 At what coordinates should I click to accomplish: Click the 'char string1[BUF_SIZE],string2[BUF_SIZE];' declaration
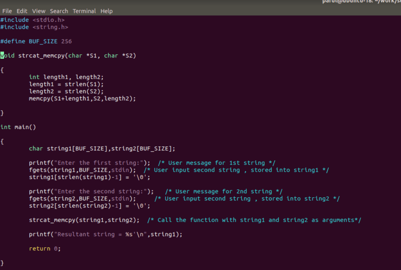(102, 148)
